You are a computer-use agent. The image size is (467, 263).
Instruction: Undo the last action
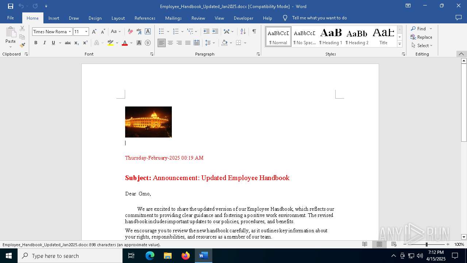[21, 6]
